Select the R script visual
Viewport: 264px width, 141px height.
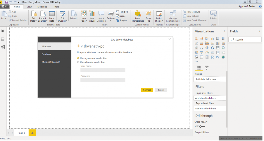coord(212,57)
